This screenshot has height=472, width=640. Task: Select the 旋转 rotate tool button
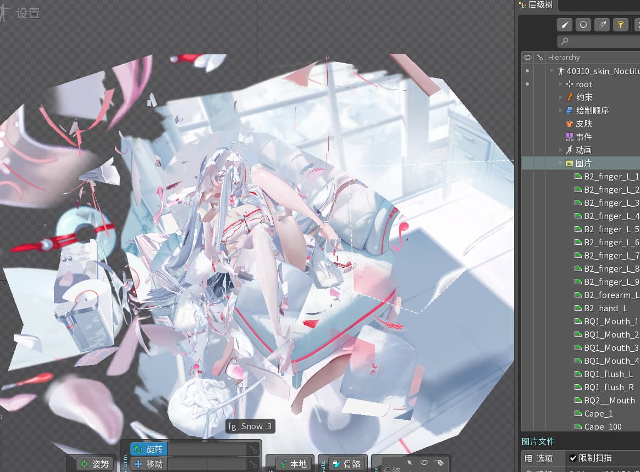tap(149, 449)
